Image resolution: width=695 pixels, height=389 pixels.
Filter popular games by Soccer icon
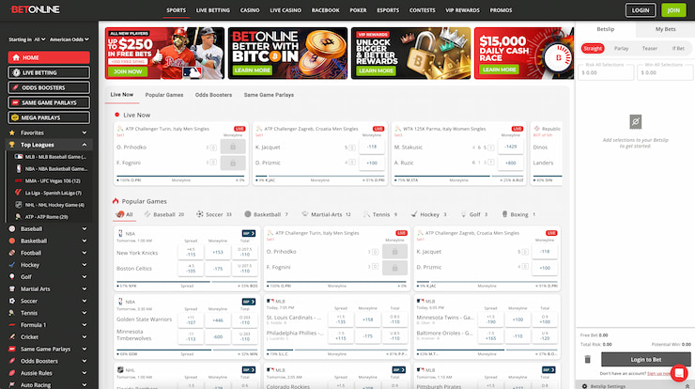point(201,214)
